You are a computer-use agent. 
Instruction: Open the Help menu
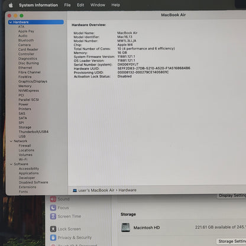tap(116, 5)
